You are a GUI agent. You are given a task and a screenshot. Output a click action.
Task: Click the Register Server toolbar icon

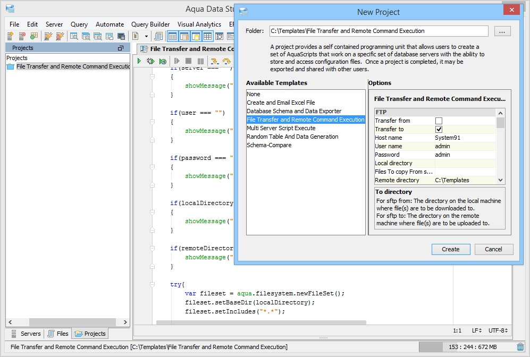pyautogui.click(x=10, y=36)
